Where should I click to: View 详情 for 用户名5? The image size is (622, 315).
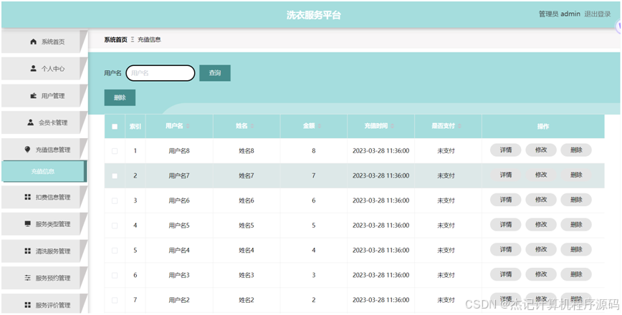click(505, 225)
